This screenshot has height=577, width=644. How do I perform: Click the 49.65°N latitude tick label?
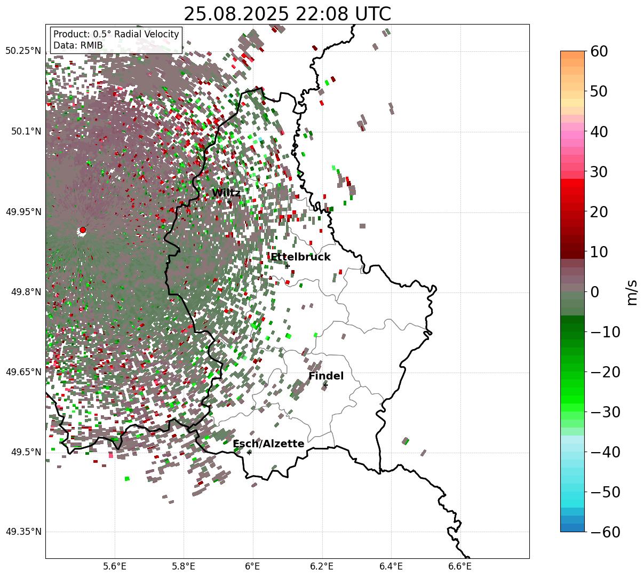coord(23,372)
